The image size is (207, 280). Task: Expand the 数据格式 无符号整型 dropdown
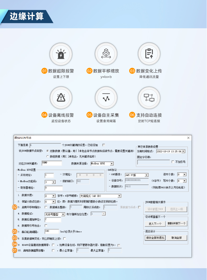coord(63,214)
